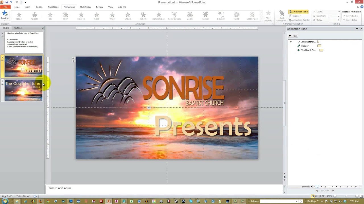This screenshot has width=364, height=204.
Task: Open the File menu
Action: pyautogui.click(x=5, y=7)
